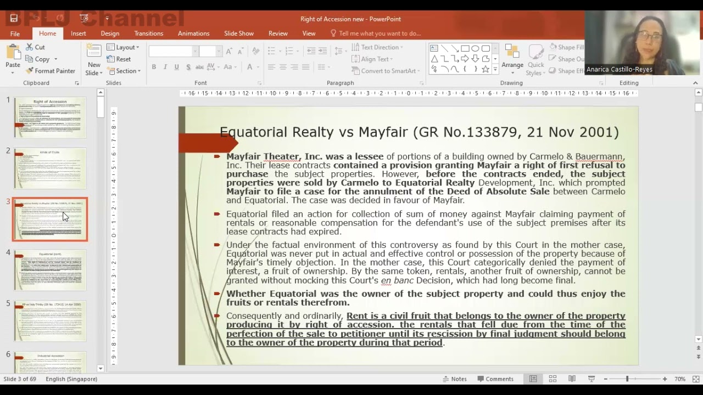Toggle Underline formatting

(176, 67)
